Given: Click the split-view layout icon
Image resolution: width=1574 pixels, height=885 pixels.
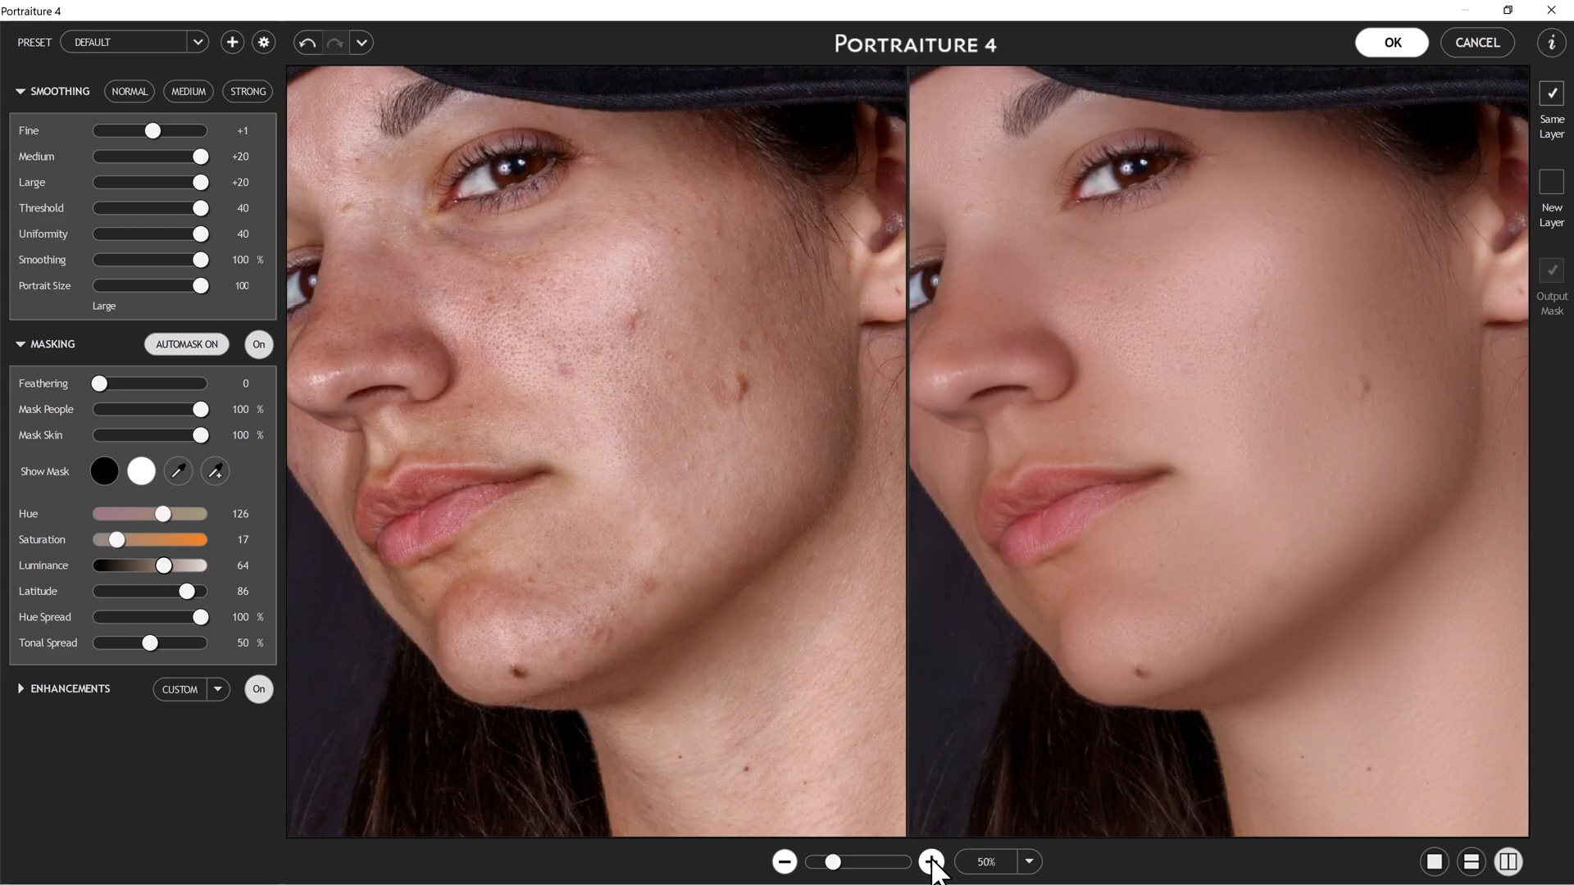Looking at the screenshot, I should tap(1508, 861).
